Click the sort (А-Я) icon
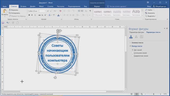The height and width of the screenshot is (96, 170). pos(86,11)
